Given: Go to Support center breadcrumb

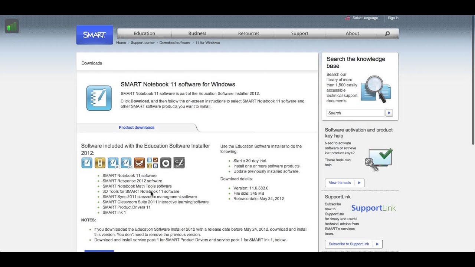Looking at the screenshot, I should 142,43.
